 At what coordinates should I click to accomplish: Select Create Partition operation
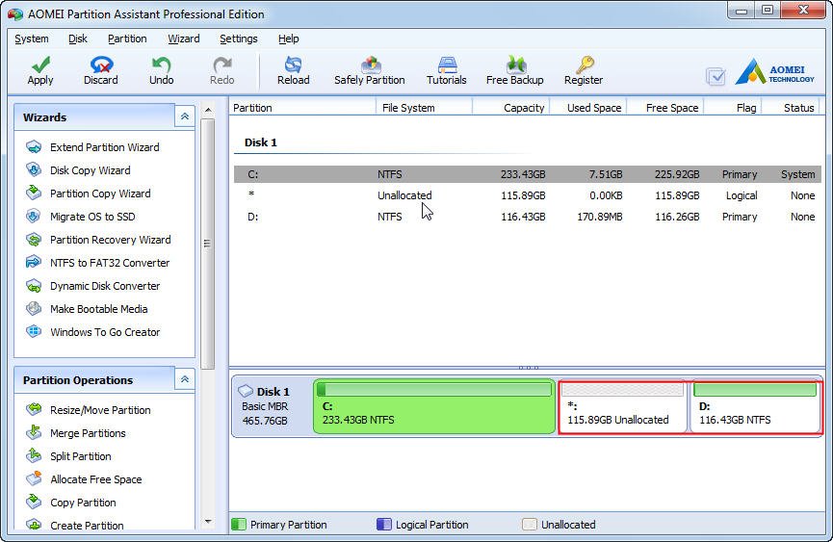(x=75, y=525)
